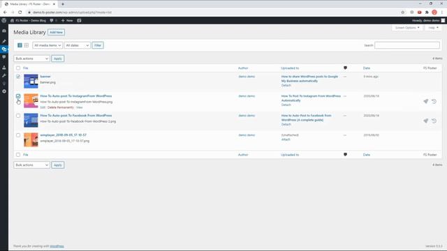Open the Posts pushpin sidebar icon
Screen dimensions: 447x251
click(4, 41)
